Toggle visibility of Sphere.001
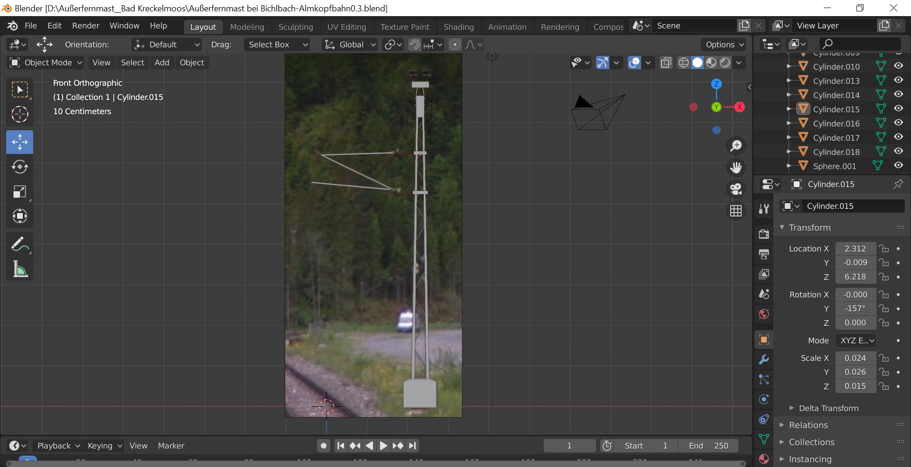Image resolution: width=911 pixels, height=467 pixels. [x=898, y=166]
